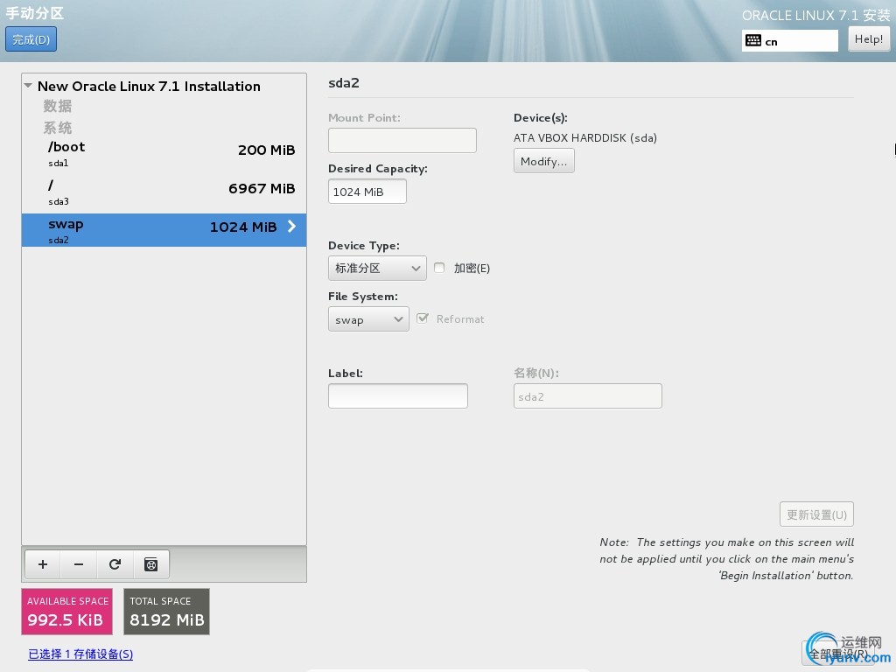Toggle the Reformat checkbox

coord(423,318)
